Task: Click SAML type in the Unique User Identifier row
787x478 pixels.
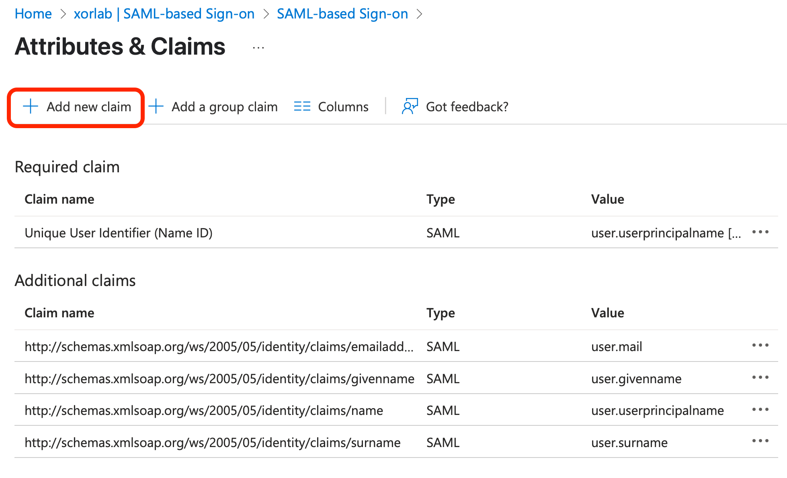Action: [x=443, y=233]
